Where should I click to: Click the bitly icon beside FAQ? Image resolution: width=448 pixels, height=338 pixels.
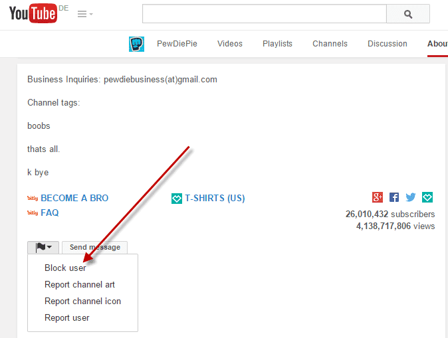point(33,213)
